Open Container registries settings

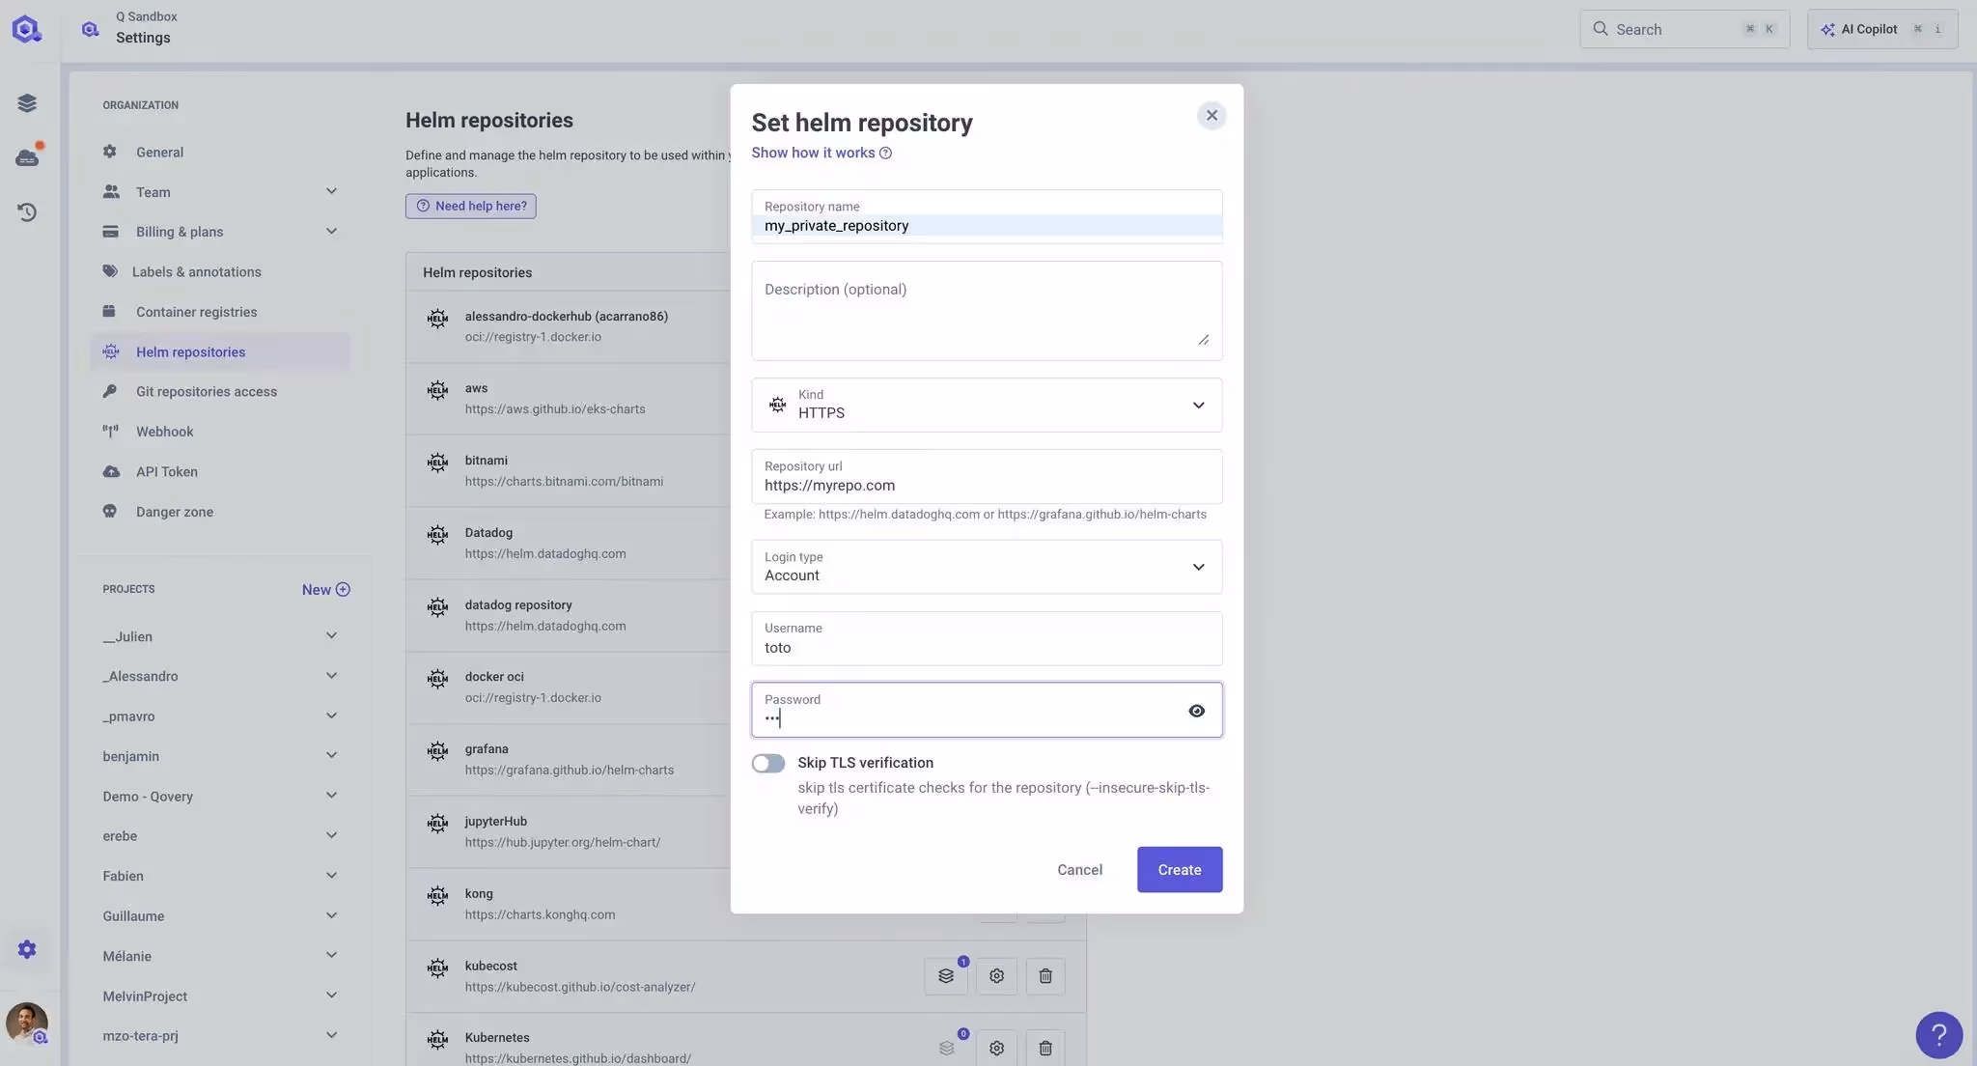[220, 312]
